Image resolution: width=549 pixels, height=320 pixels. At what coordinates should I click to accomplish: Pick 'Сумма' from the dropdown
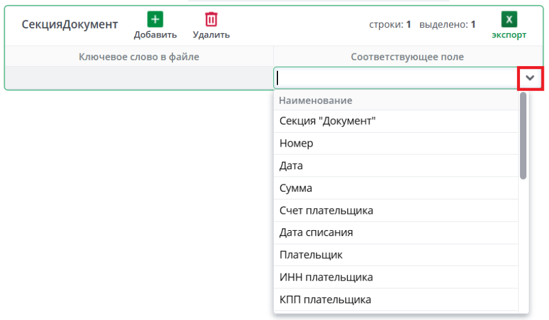pos(296,188)
